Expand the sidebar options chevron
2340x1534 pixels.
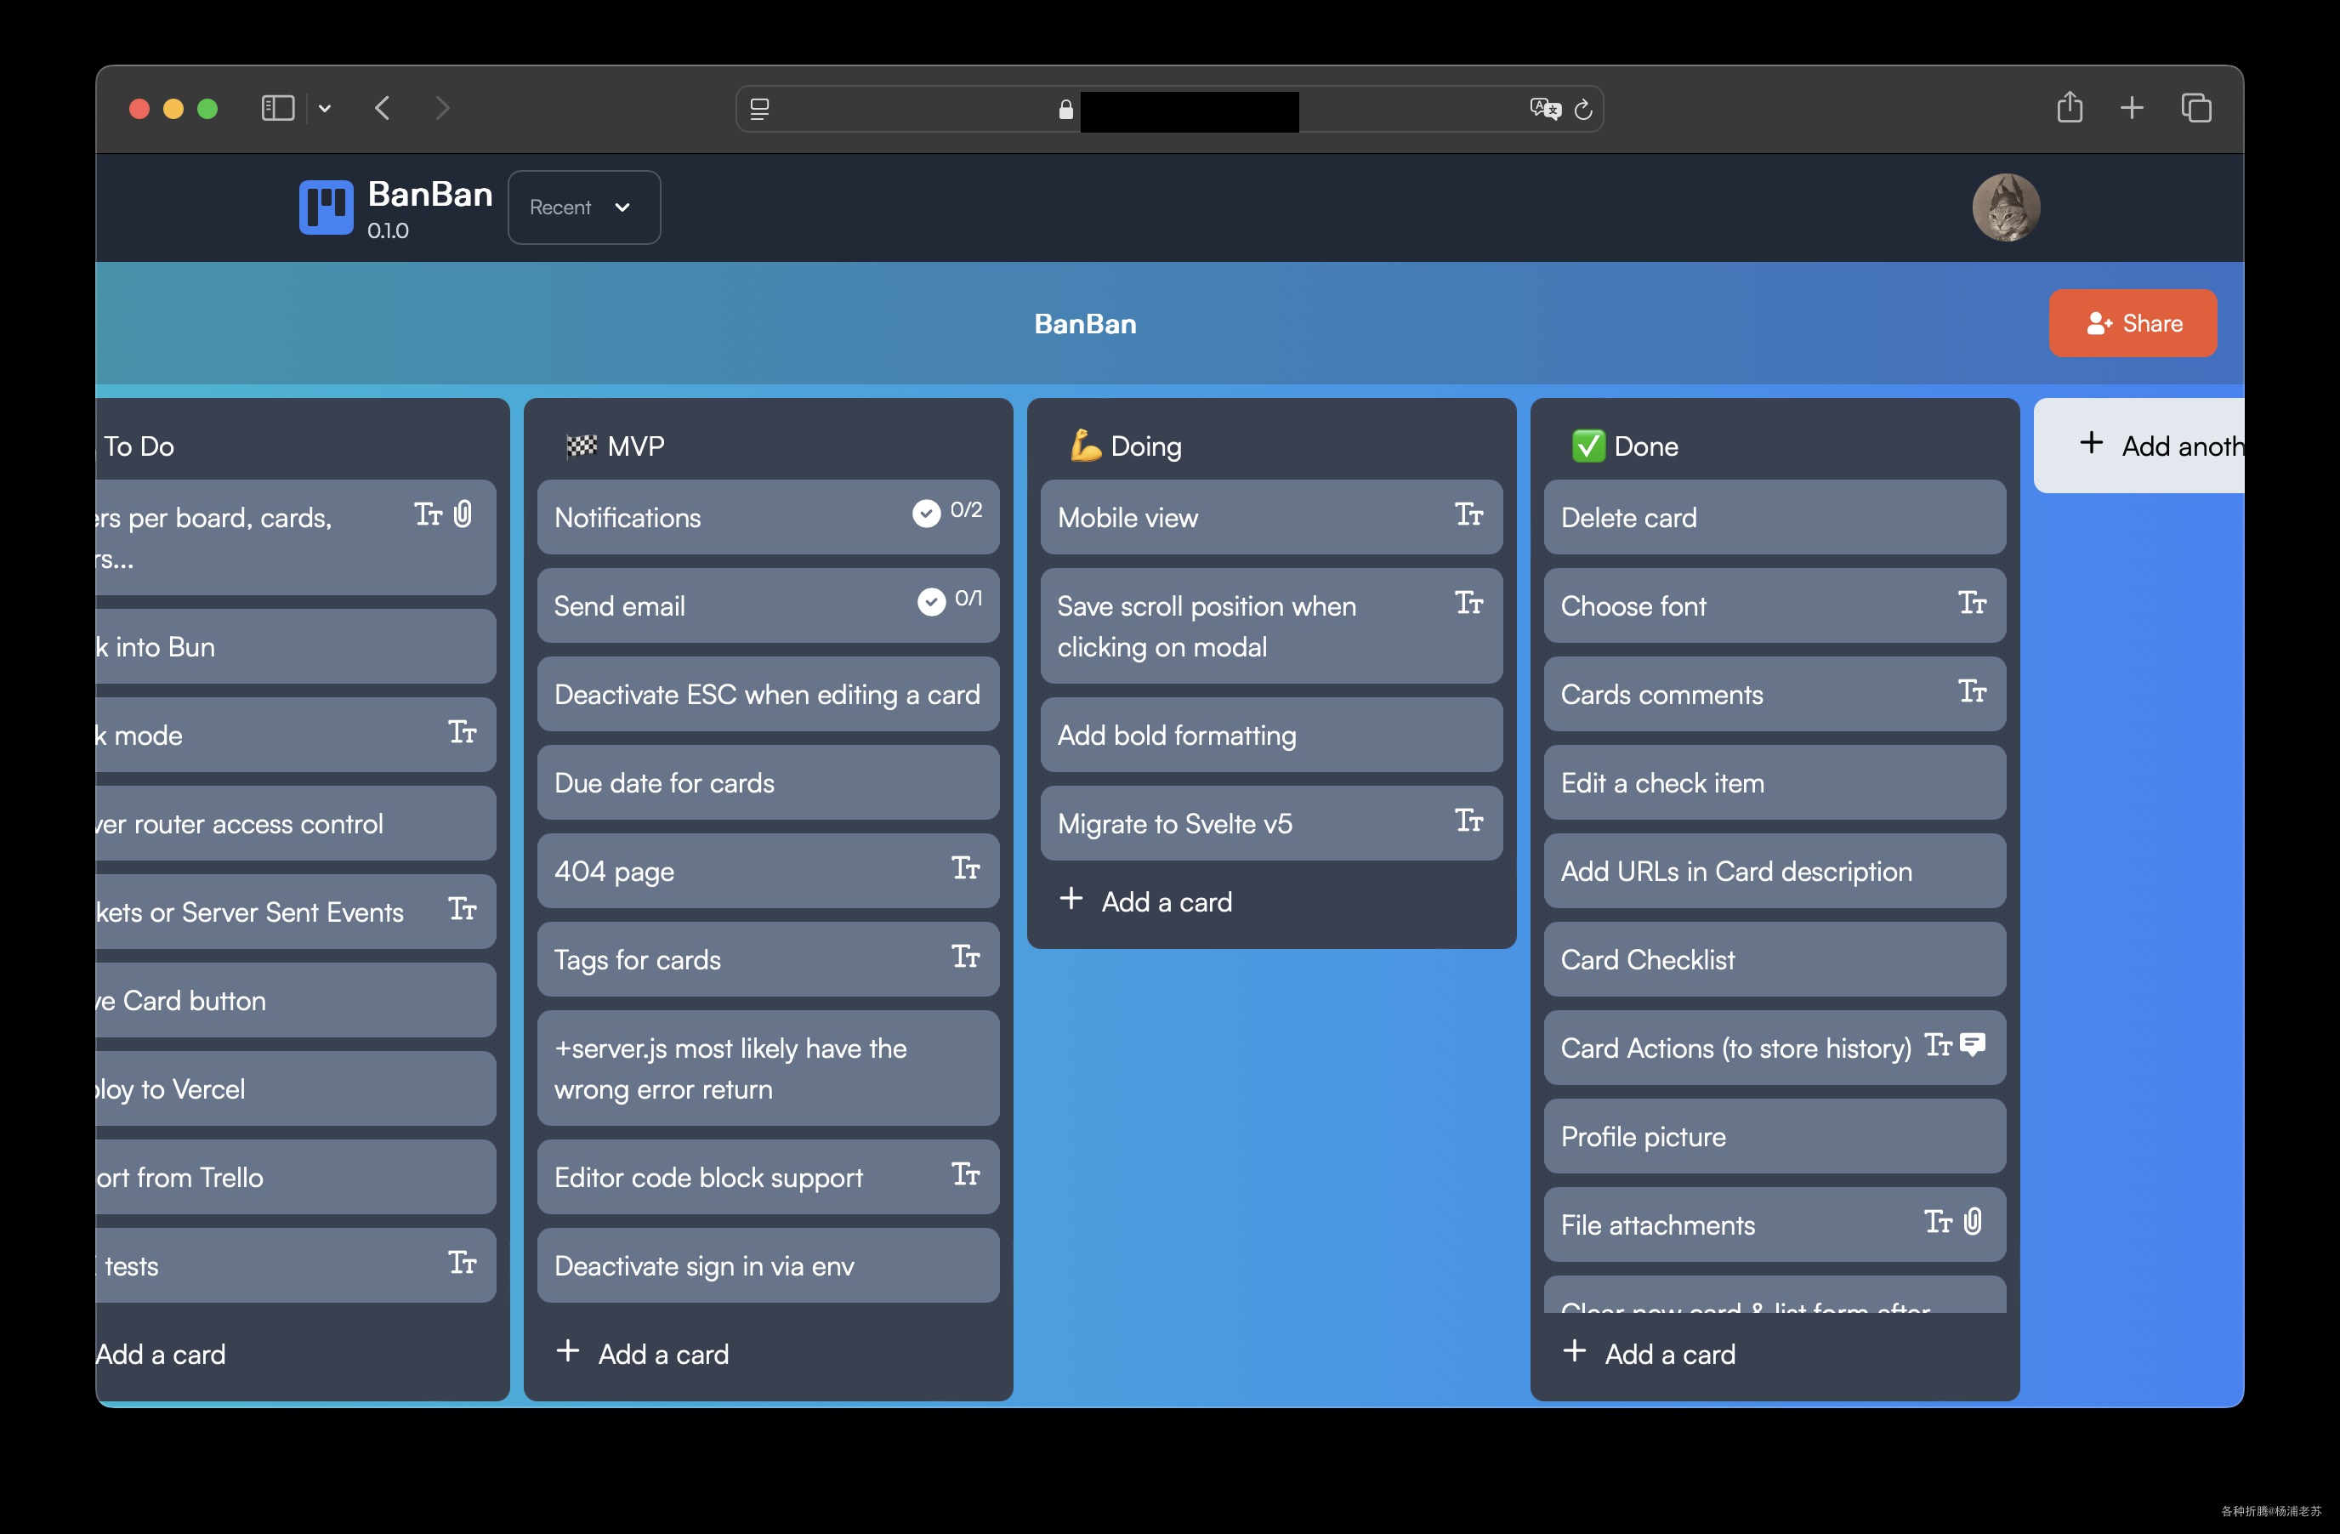(x=325, y=109)
